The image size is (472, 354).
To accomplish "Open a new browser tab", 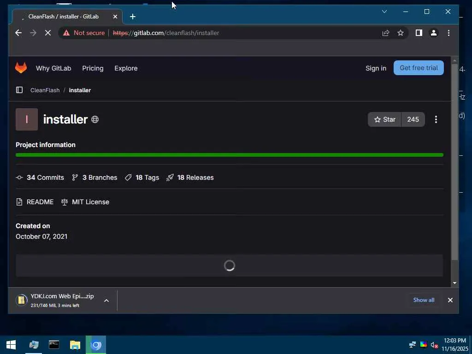I will coord(133,17).
